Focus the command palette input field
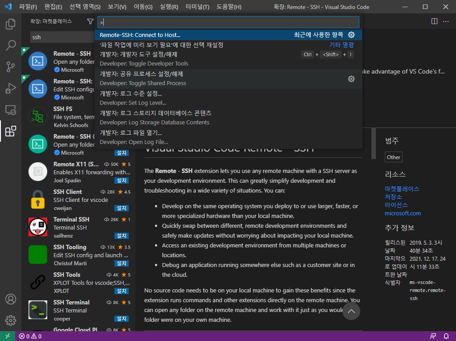Image resolution: width=456 pixels, height=341 pixels. pyautogui.click(x=228, y=22)
